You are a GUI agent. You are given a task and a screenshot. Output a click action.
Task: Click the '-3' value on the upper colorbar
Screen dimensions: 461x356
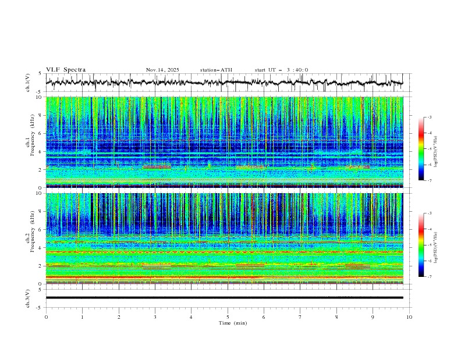click(x=429, y=117)
